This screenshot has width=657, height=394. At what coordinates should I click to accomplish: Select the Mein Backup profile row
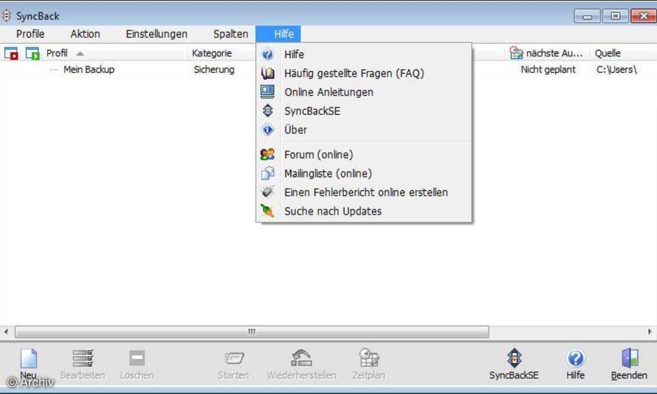(x=89, y=69)
